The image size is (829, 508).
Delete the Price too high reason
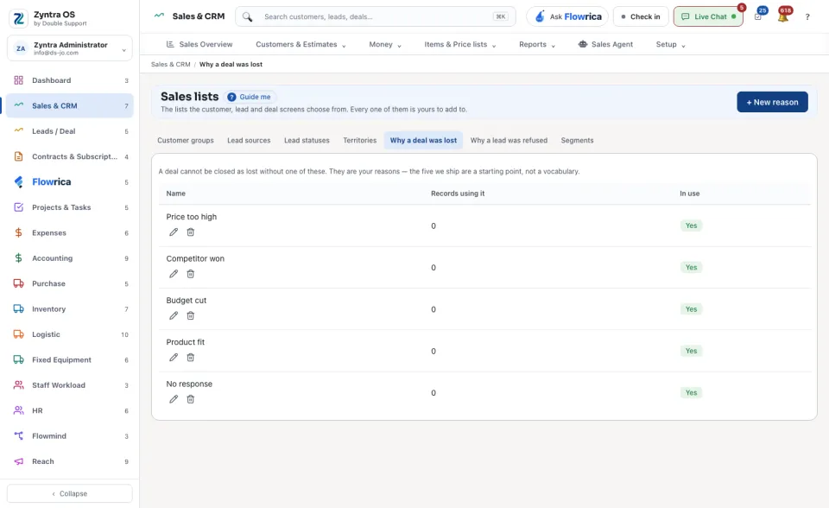190,232
